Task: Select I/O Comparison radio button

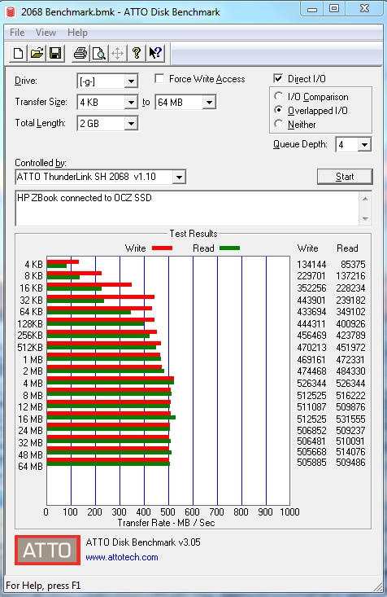Action: coord(279,96)
